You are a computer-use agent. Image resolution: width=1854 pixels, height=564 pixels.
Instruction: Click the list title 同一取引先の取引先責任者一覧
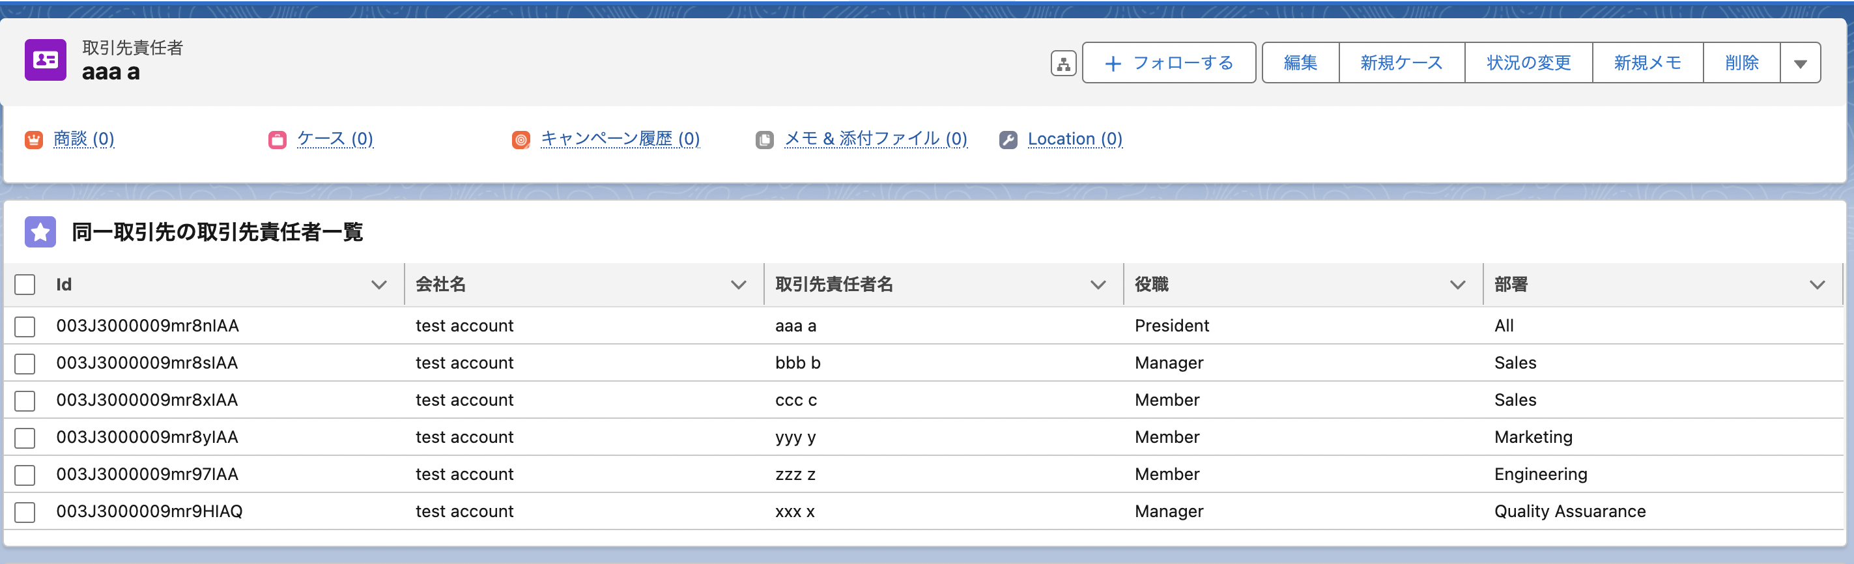[218, 232]
